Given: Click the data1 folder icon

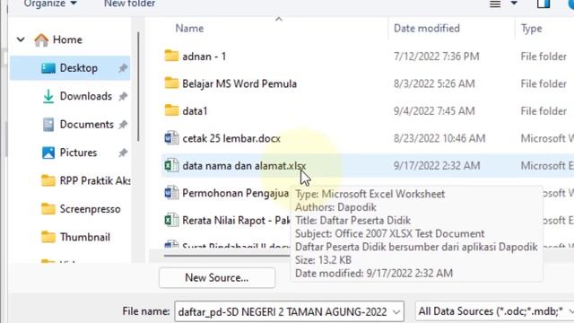Looking at the screenshot, I should (x=171, y=110).
